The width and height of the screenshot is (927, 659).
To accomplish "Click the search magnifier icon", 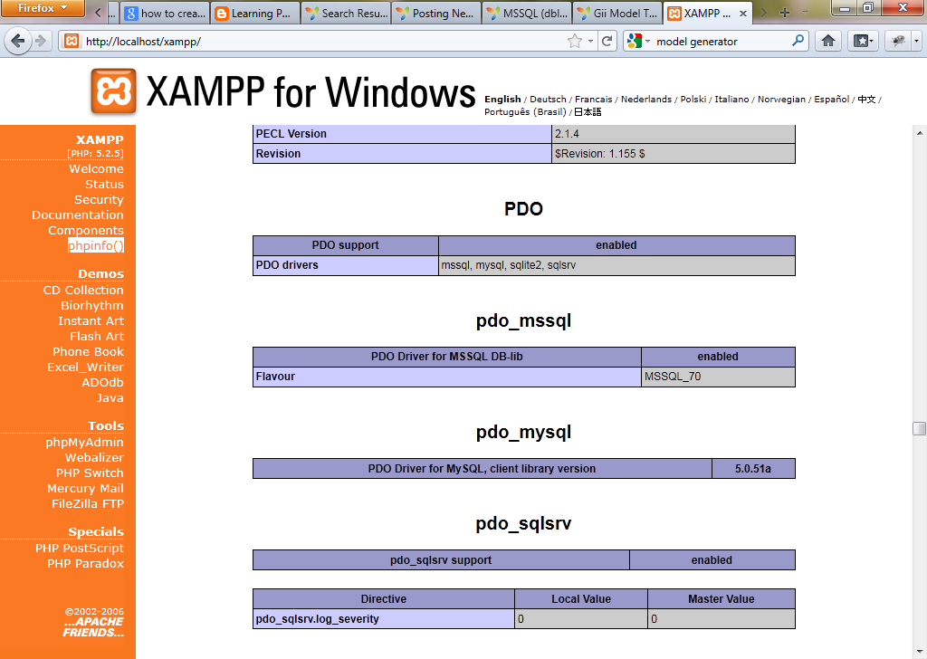I will pyautogui.click(x=798, y=41).
